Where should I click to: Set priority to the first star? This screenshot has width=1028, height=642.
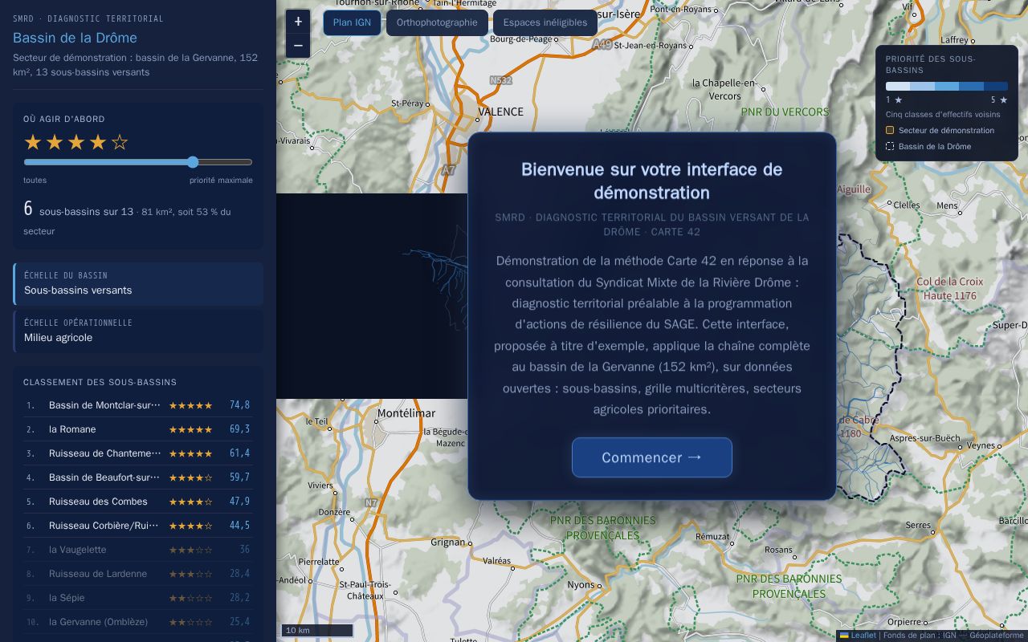(x=33, y=143)
